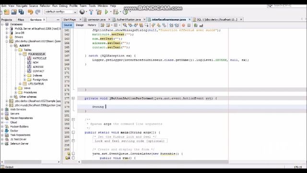Click the Find Selection magnifier icon
This screenshot has height=173, width=307.
click(125, 25)
